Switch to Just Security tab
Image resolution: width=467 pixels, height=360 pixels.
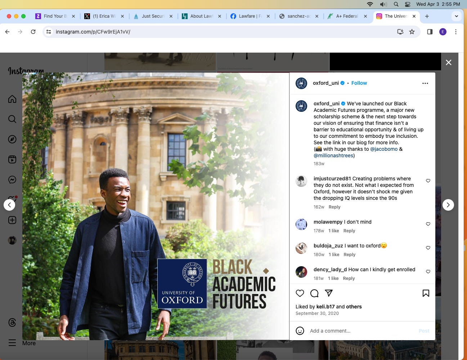153,16
